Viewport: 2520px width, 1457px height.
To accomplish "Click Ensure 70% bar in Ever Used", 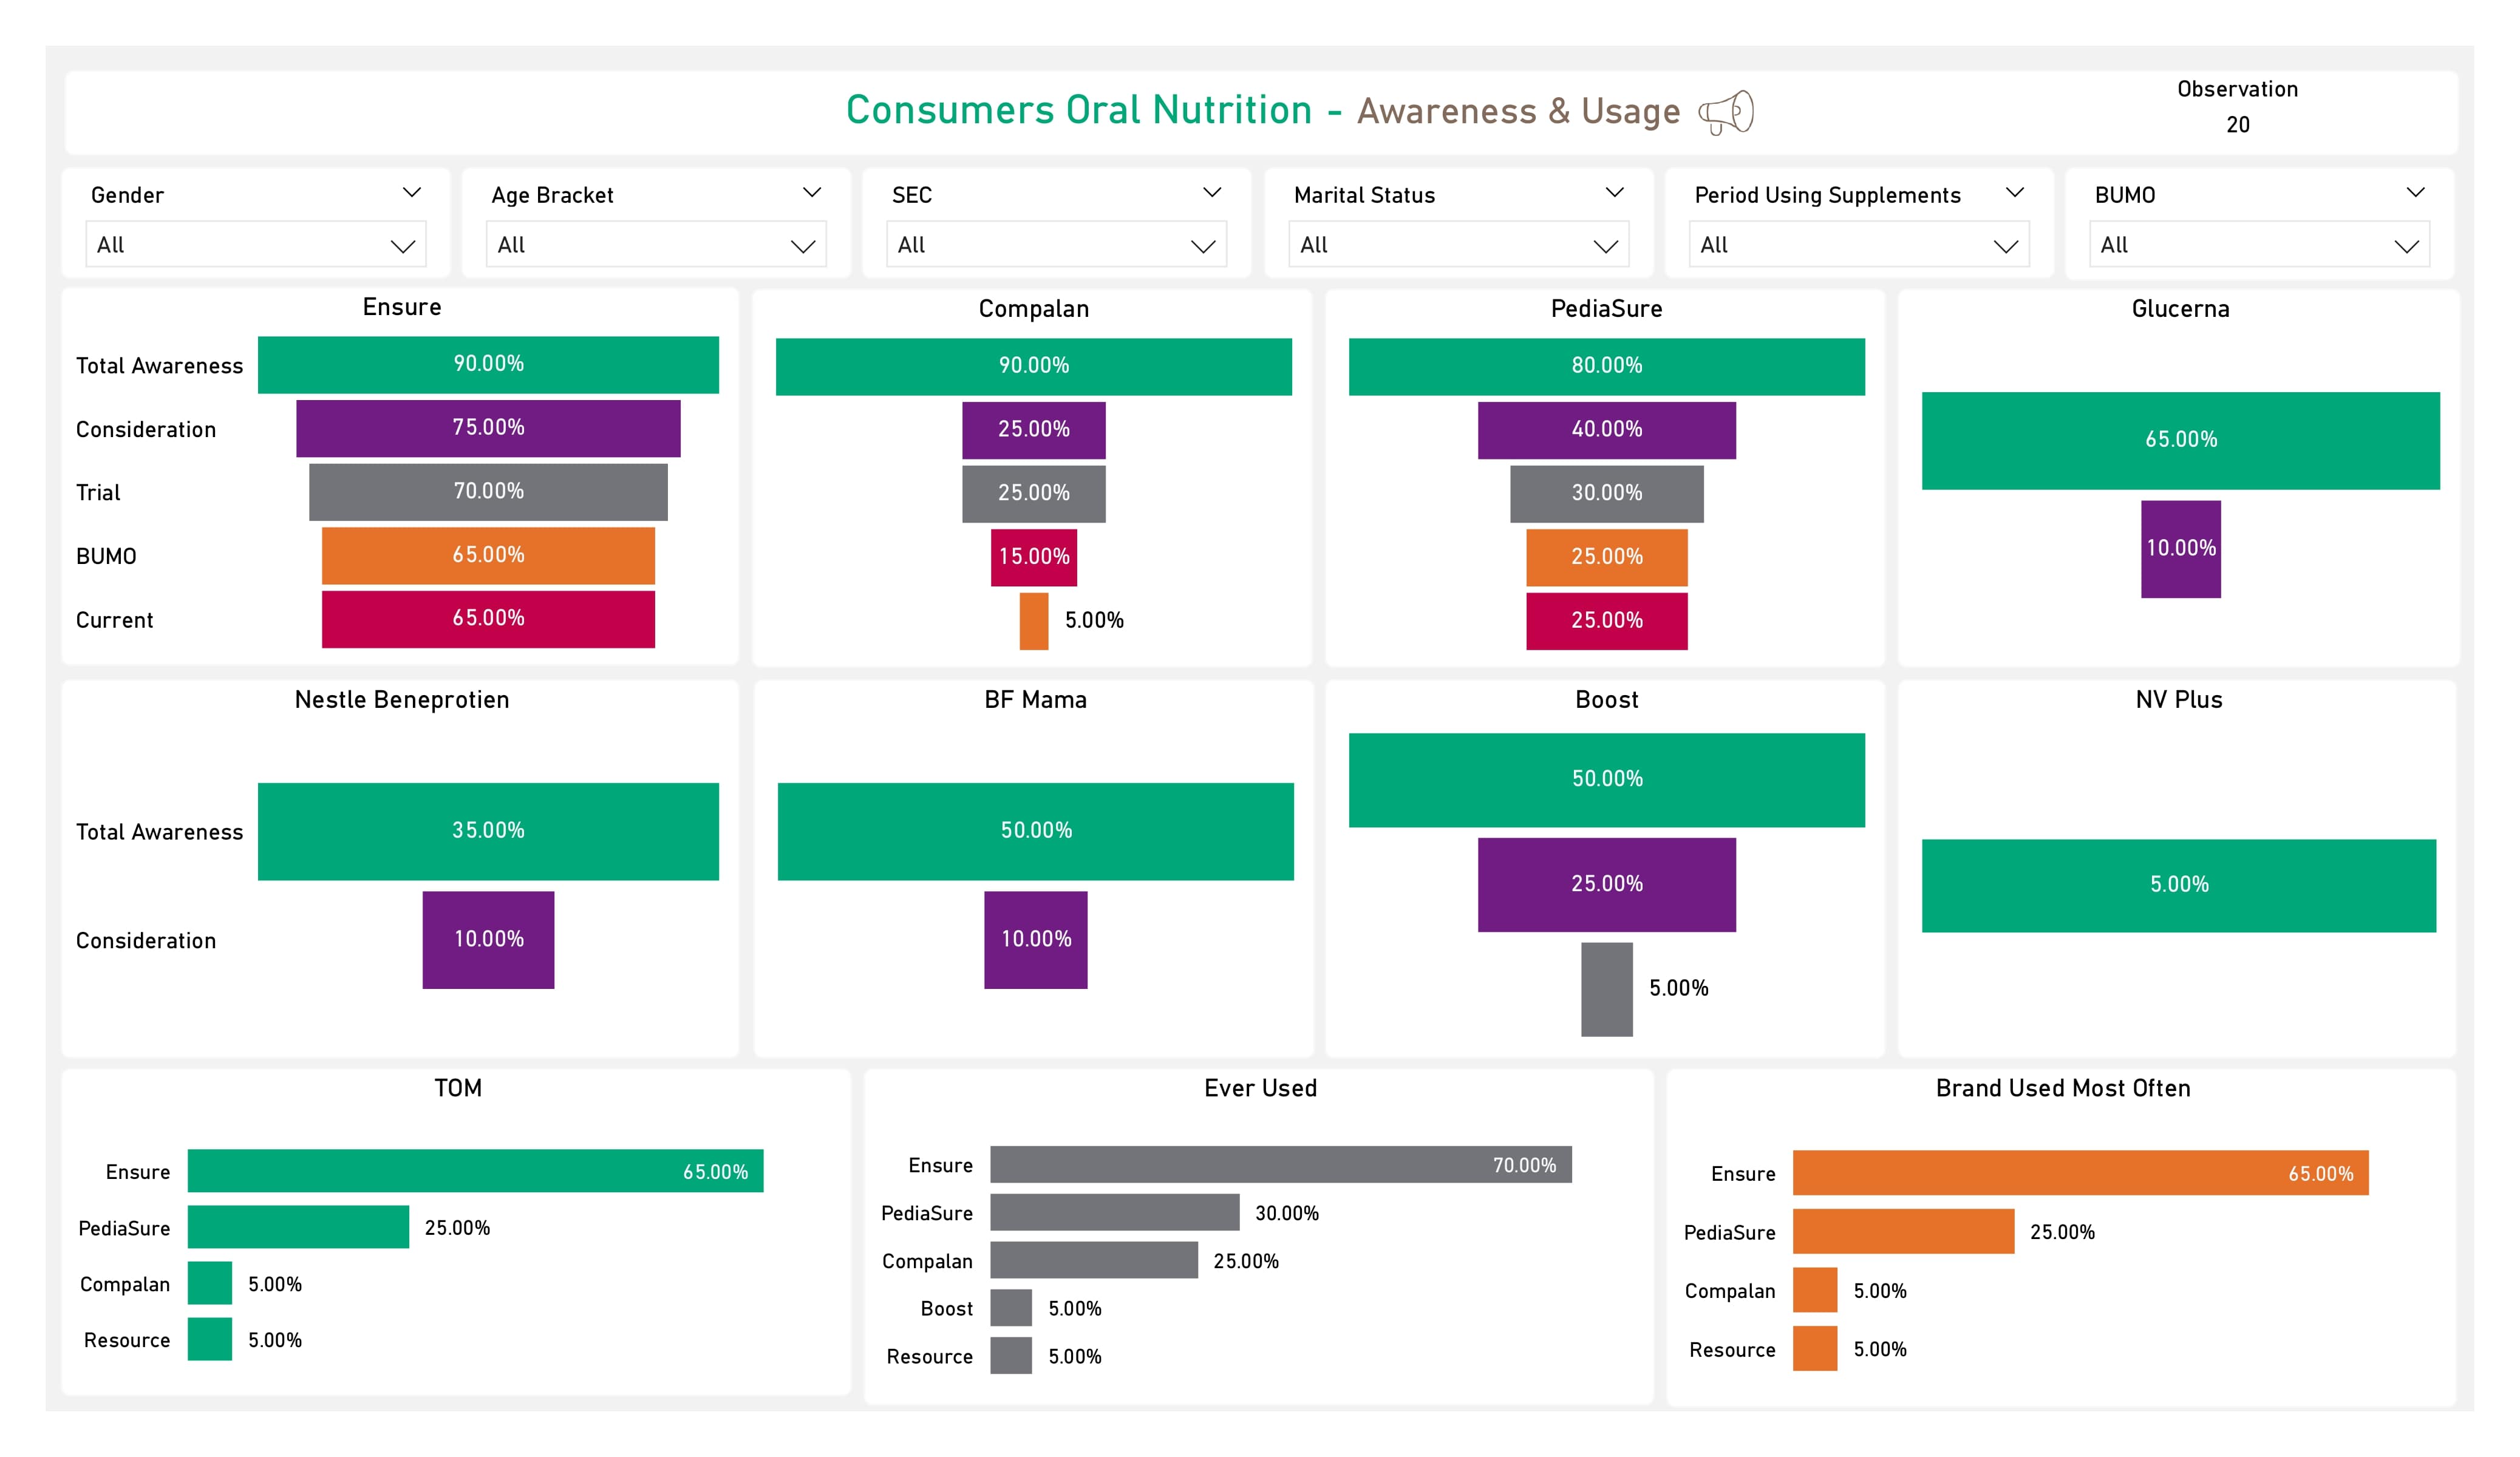I will coord(1280,1164).
